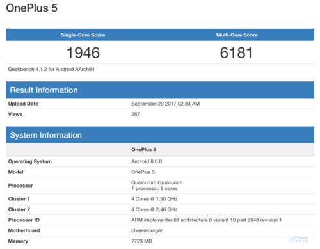Click the multi-core value 6181
The height and width of the screenshot is (249, 320).
236,52
